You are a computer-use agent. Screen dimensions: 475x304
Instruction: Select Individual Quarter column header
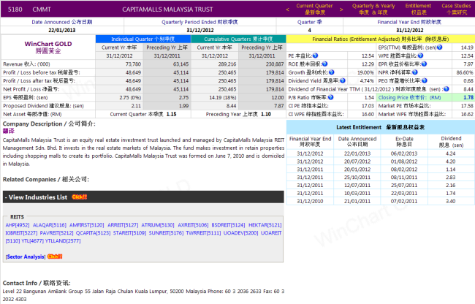[143, 39]
